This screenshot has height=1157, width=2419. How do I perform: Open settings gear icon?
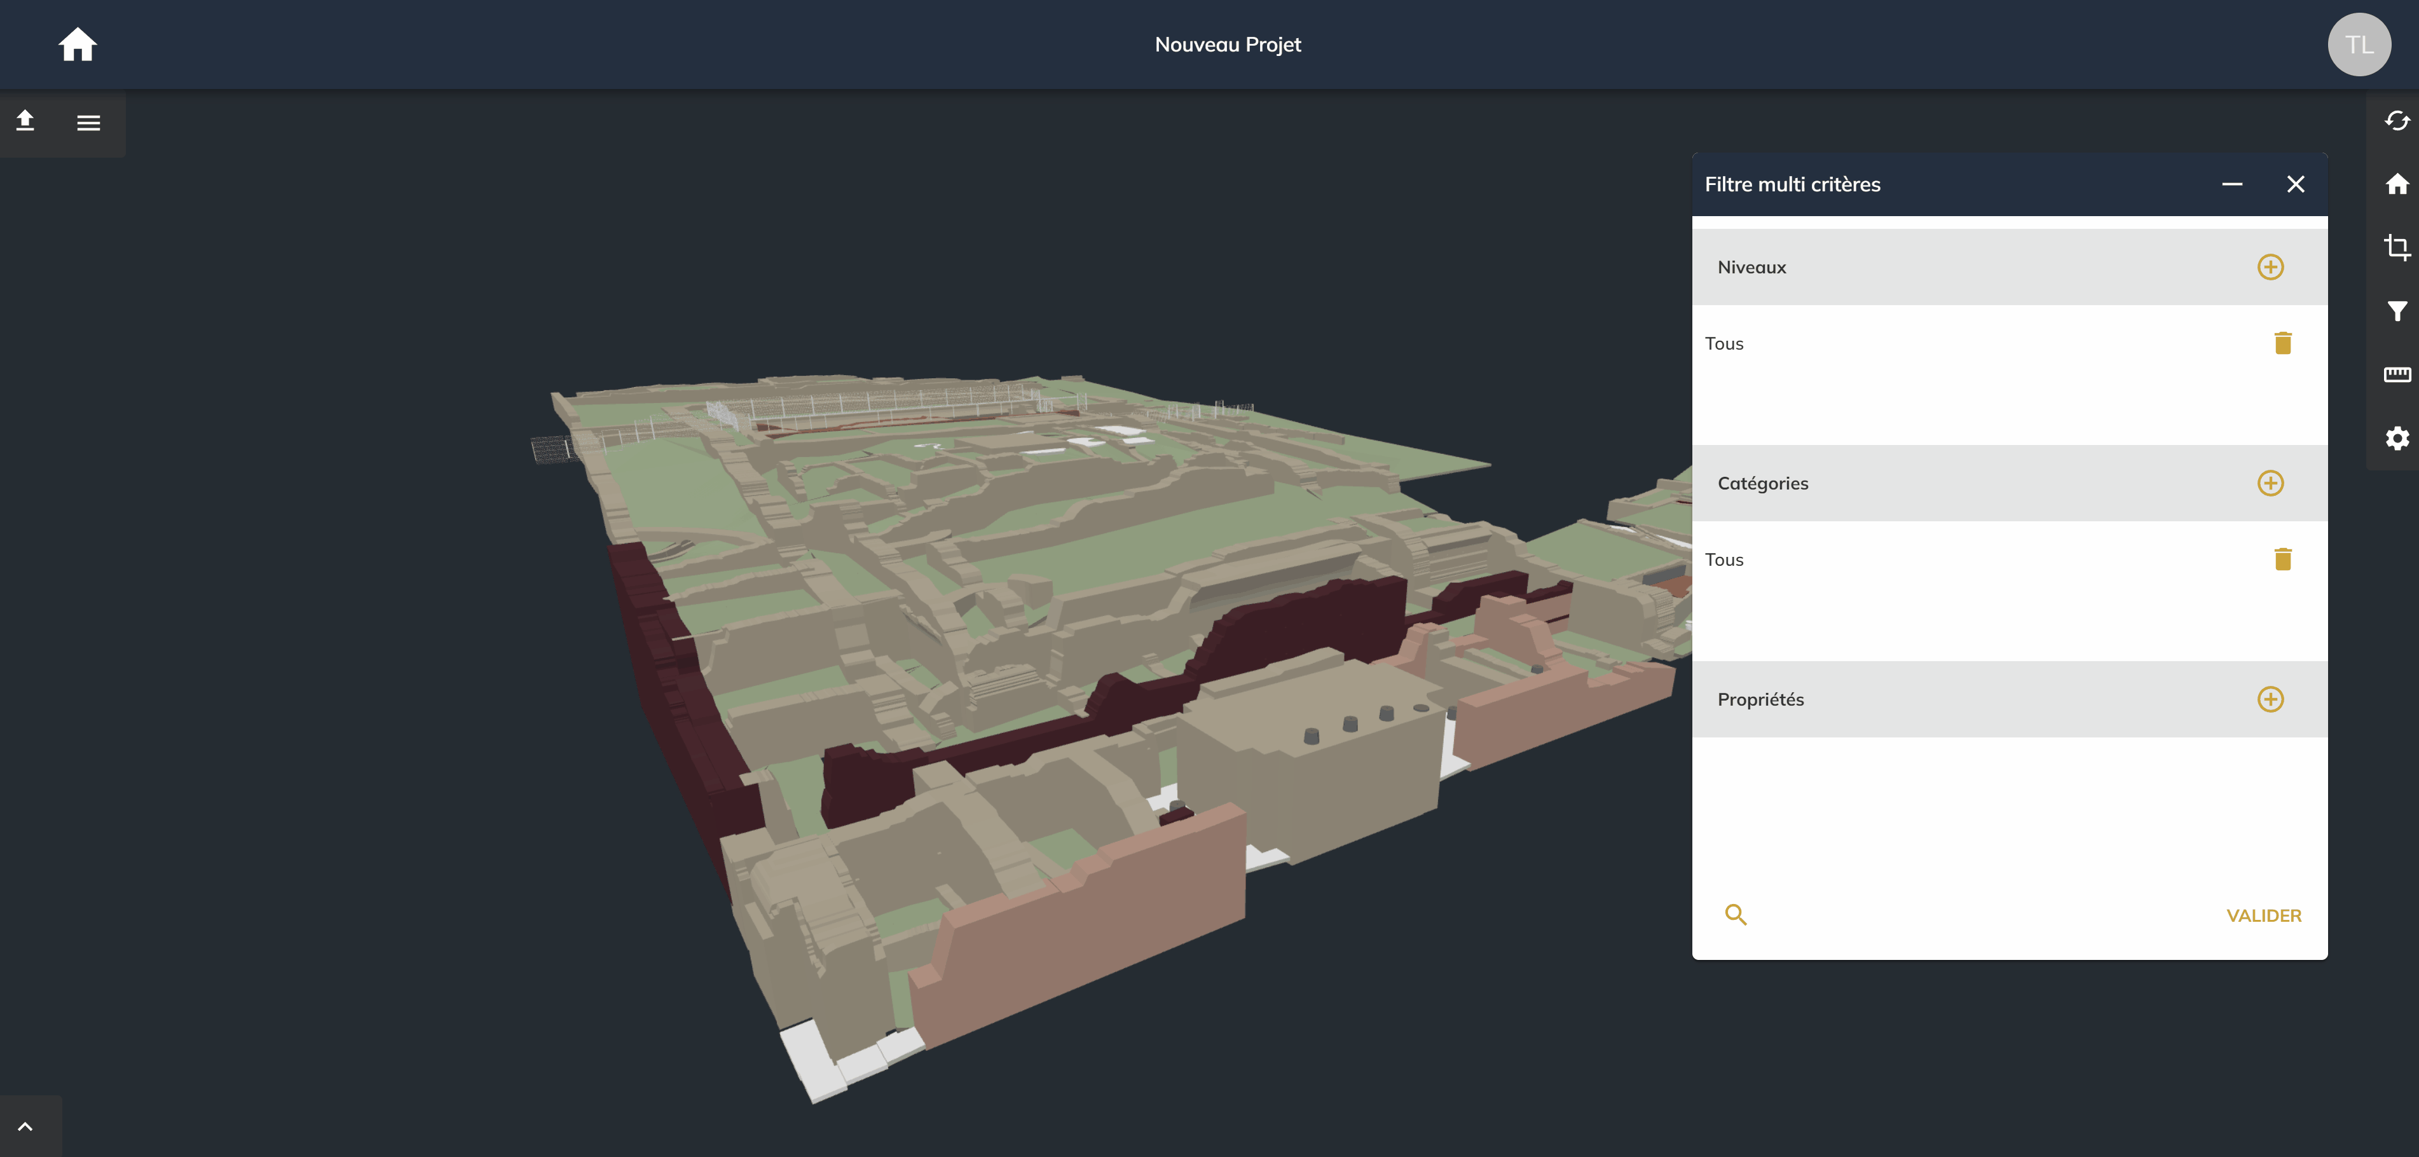pyautogui.click(x=2397, y=439)
